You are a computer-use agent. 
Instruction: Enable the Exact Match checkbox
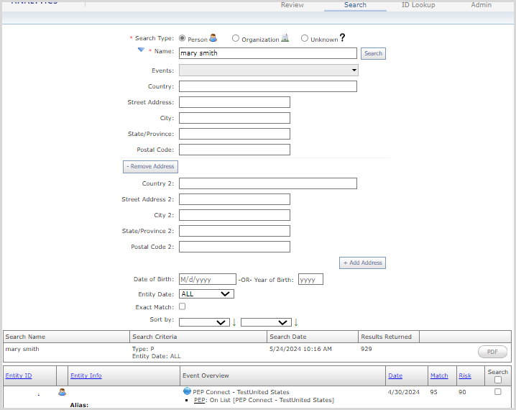point(183,306)
